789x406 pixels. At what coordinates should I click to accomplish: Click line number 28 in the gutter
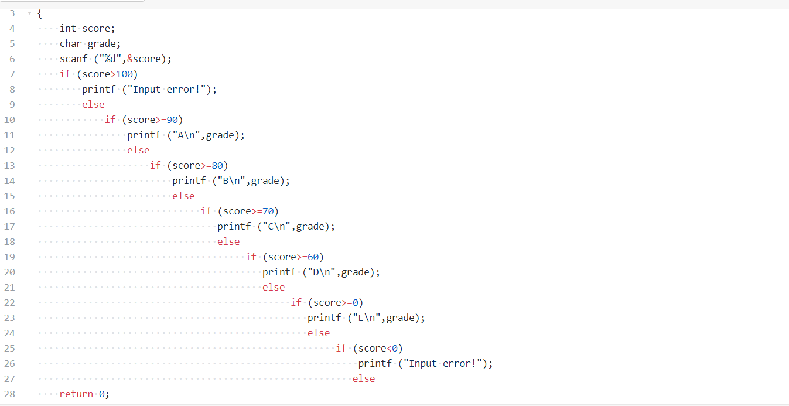[x=9, y=394]
